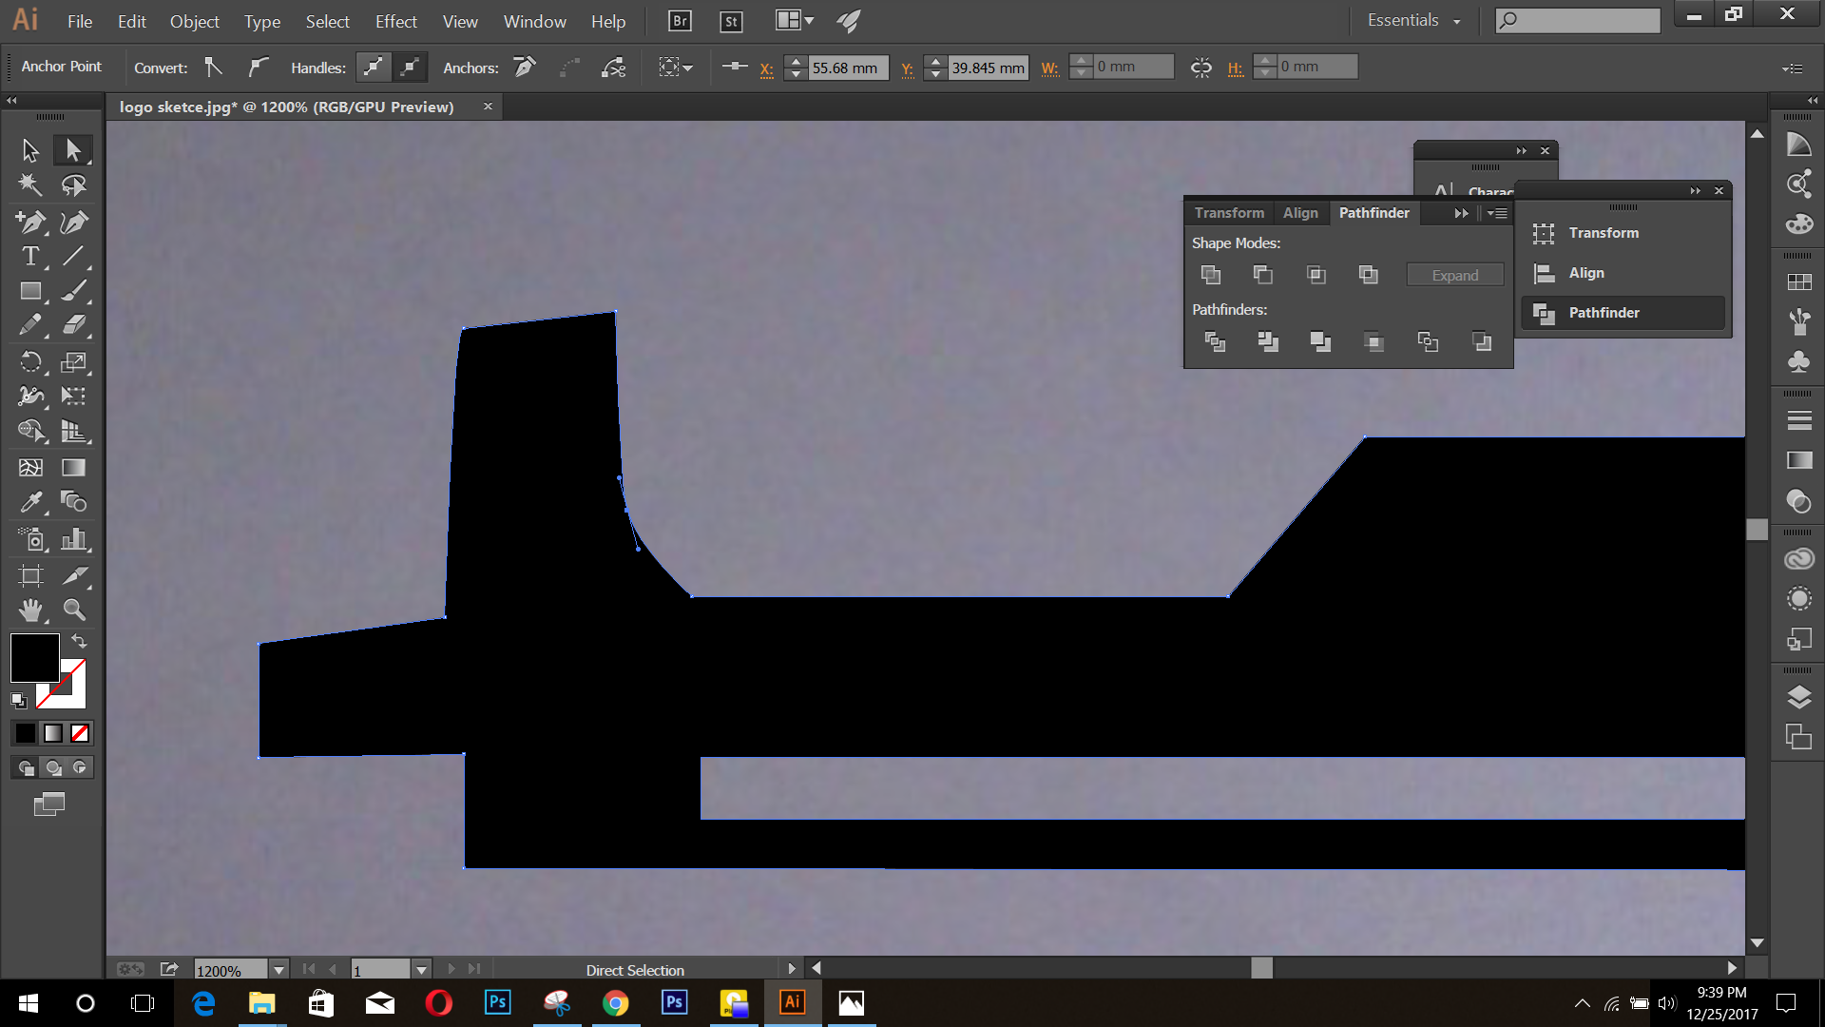Select the Eyedropper tool

(x=30, y=502)
